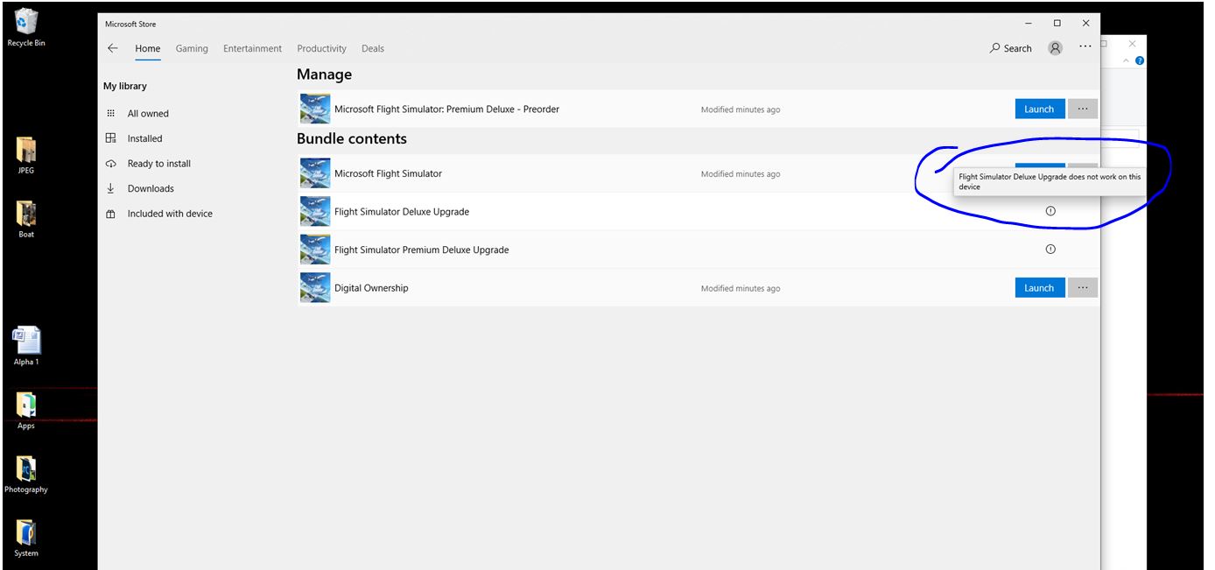Click the Installed list icon

pos(110,138)
